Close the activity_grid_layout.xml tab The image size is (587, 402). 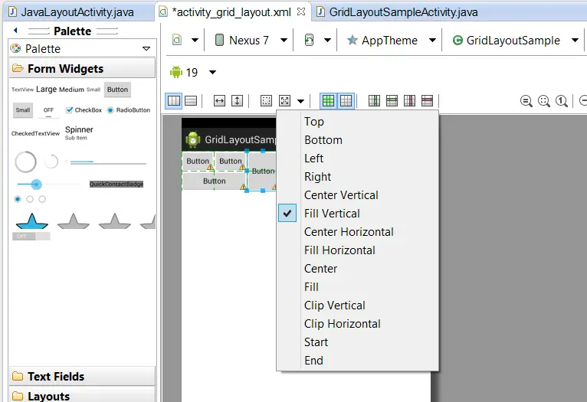pos(301,11)
